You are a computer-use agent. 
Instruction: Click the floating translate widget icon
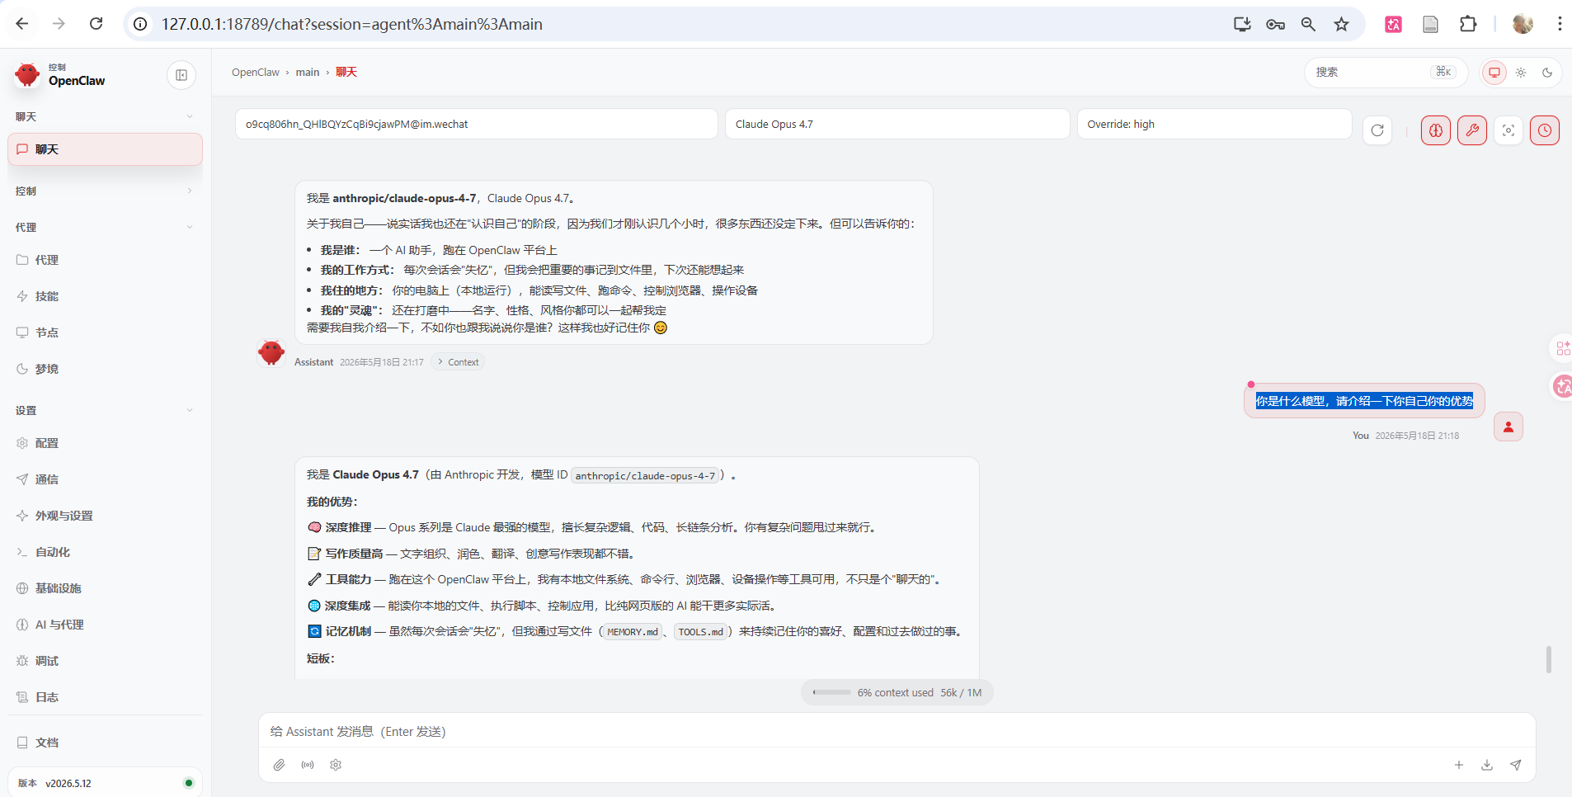pyautogui.click(x=1562, y=386)
